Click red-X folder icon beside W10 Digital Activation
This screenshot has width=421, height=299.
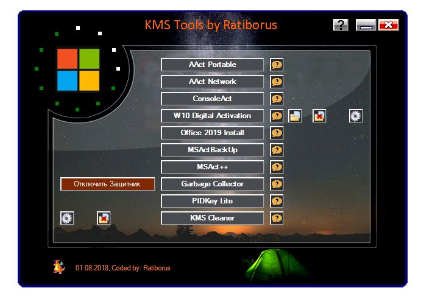(319, 116)
